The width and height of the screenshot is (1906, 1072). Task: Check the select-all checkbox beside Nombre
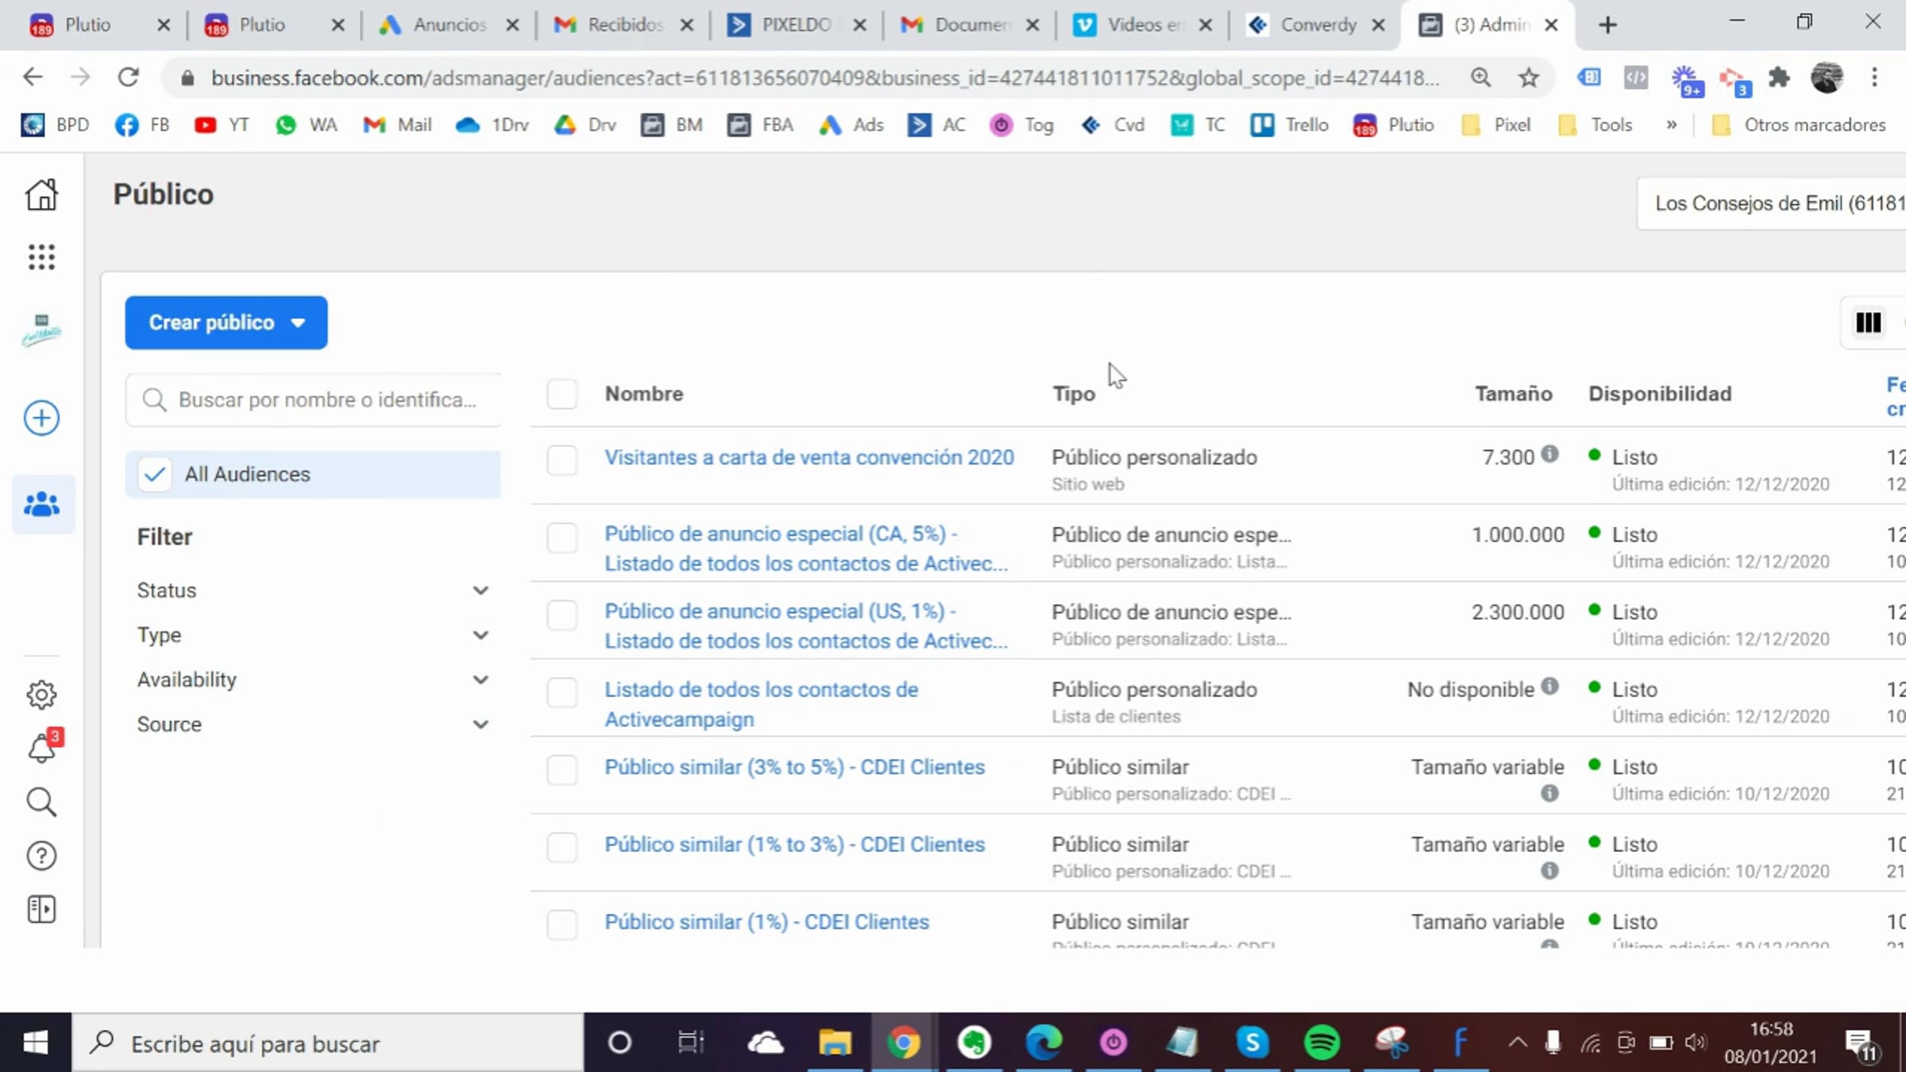(x=561, y=394)
